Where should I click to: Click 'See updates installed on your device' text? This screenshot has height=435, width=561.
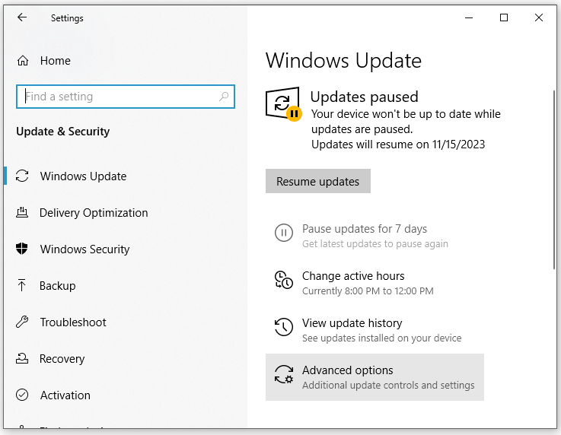(382, 338)
